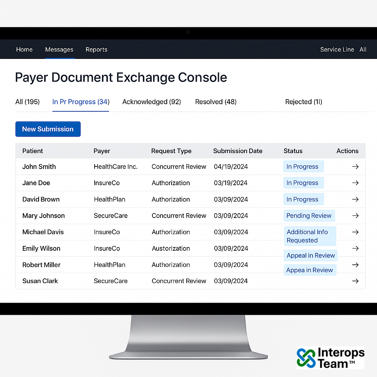The height and width of the screenshot is (377, 377).
Task: Select patient name Susan Clark
Action: tap(40, 281)
